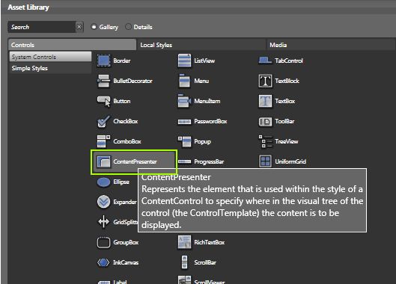Select the RichTextBox control icon
The height and width of the screenshot is (284, 396).
pyautogui.click(x=184, y=242)
